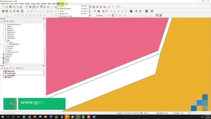Expand the Recordings folder
This screenshot has height=119, width=211.
3,46
